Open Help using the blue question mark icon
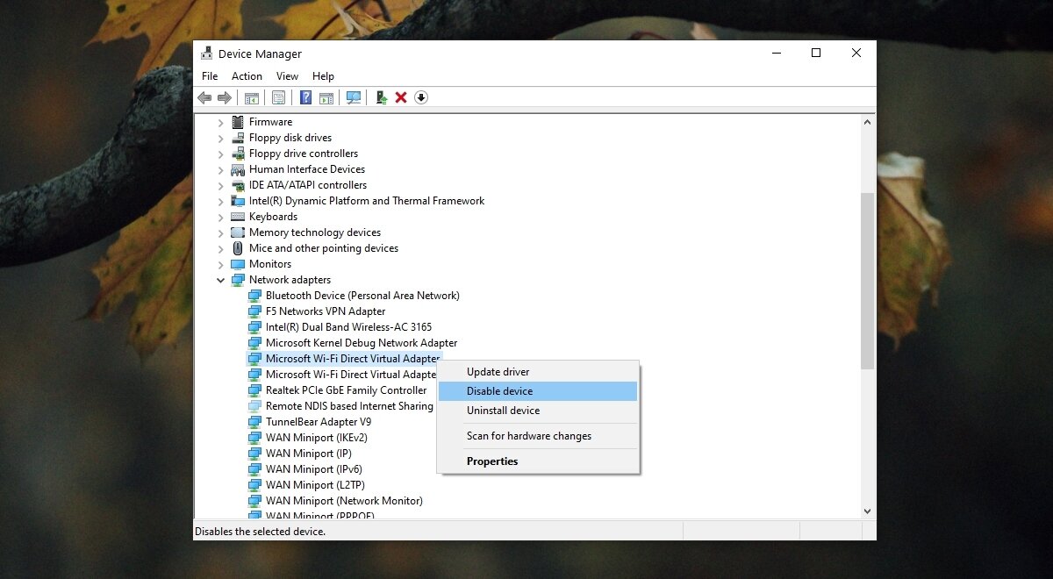Image resolution: width=1053 pixels, height=579 pixels. coord(304,97)
